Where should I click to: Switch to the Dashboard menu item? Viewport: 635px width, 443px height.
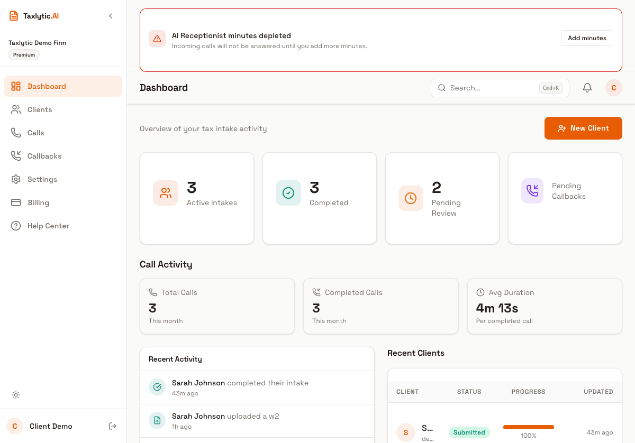point(47,86)
